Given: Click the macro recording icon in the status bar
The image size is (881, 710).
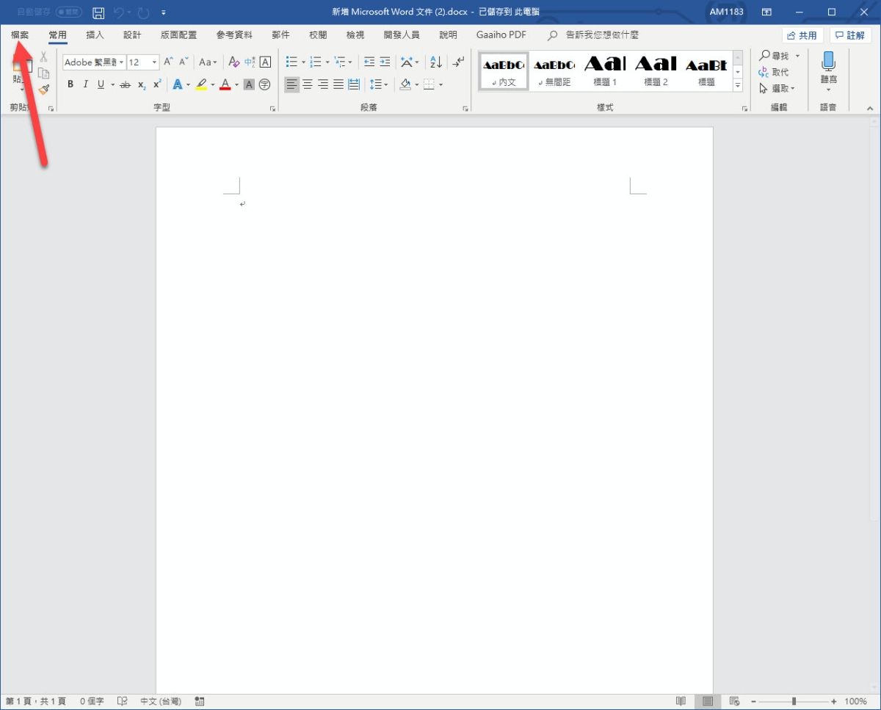Looking at the screenshot, I should (200, 701).
